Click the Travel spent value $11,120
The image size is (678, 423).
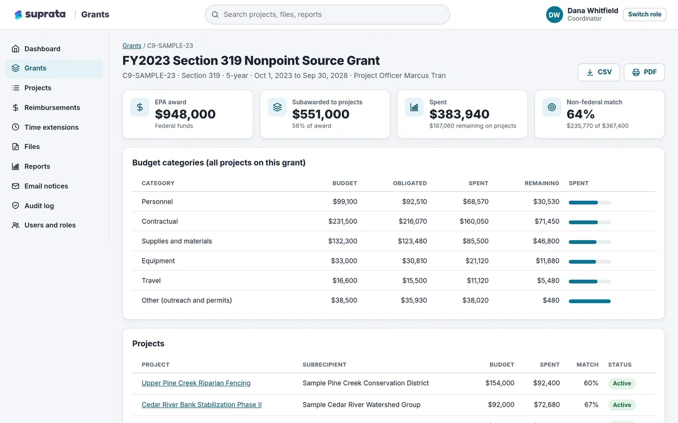coord(477,281)
